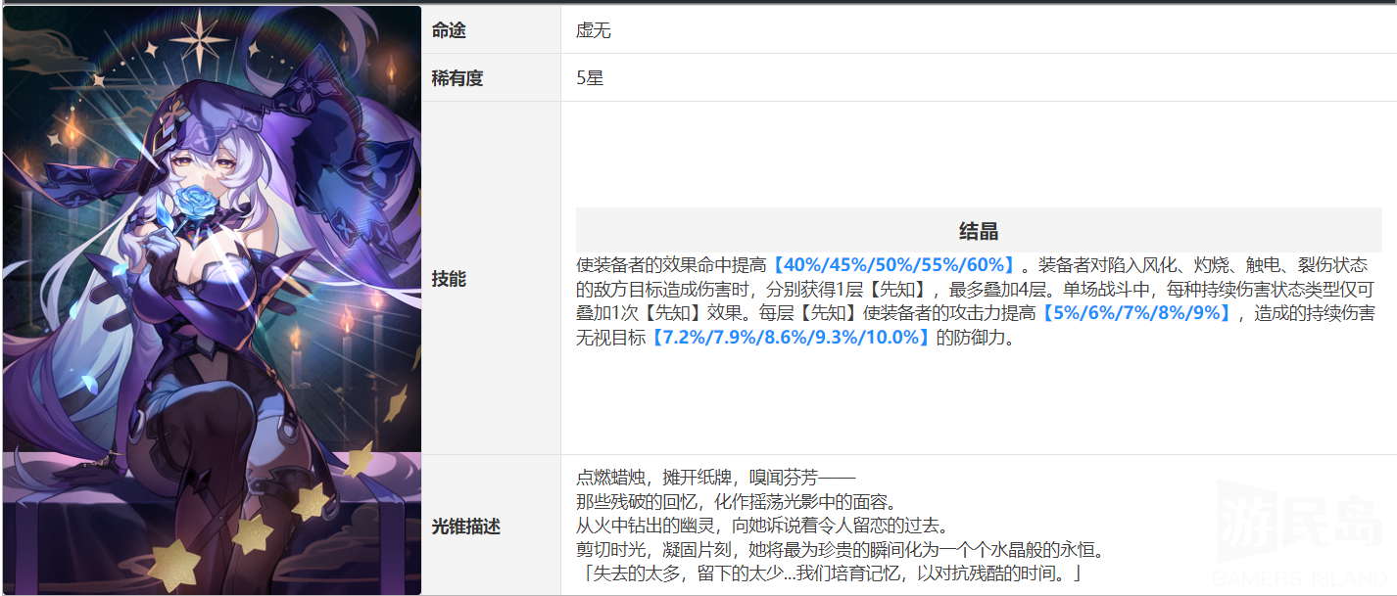The height and width of the screenshot is (596, 1397).
Task: Click the 5星 rarity value
Action: (590, 78)
